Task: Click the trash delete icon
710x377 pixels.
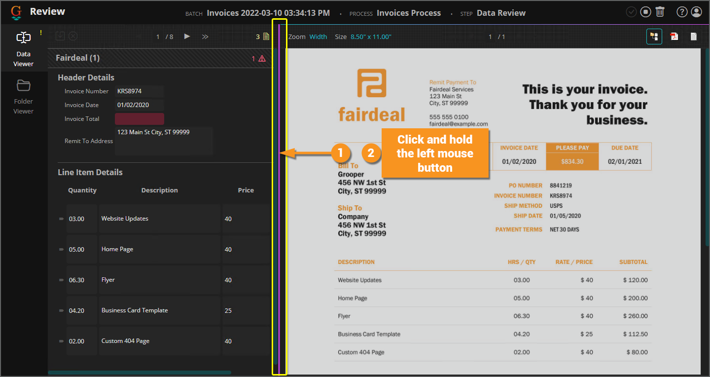Action: click(x=660, y=12)
